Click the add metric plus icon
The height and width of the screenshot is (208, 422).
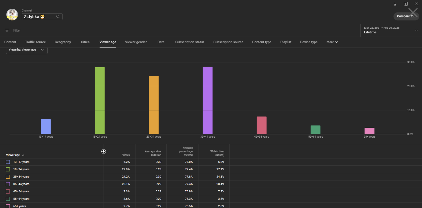[104, 151]
